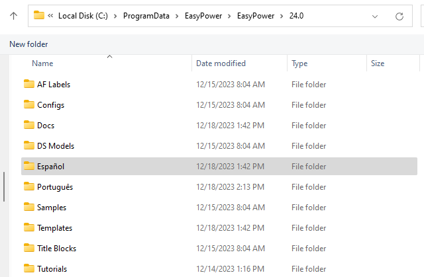Sort by Type column header

tap(299, 63)
